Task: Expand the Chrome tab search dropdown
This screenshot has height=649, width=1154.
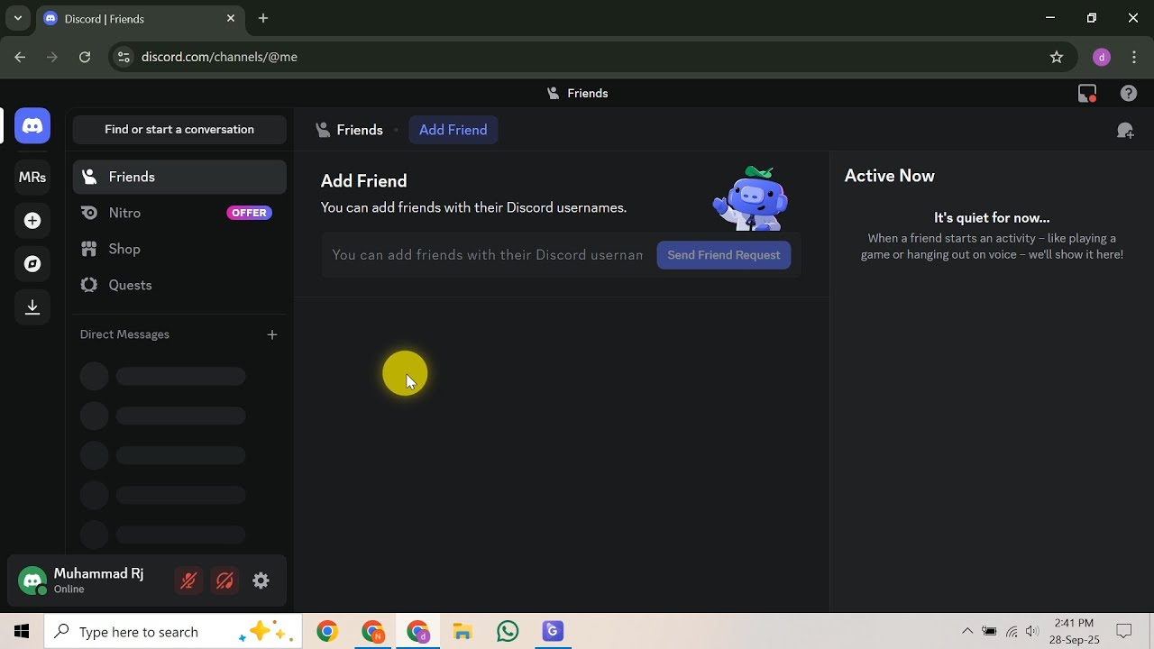Action: click(x=17, y=18)
